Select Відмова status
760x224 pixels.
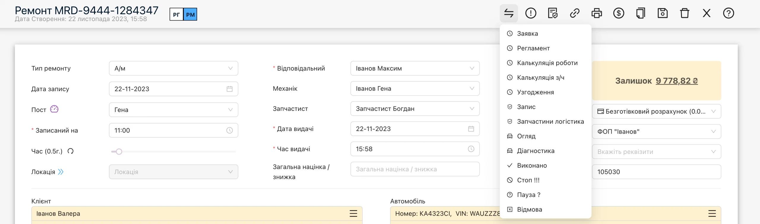click(545, 209)
